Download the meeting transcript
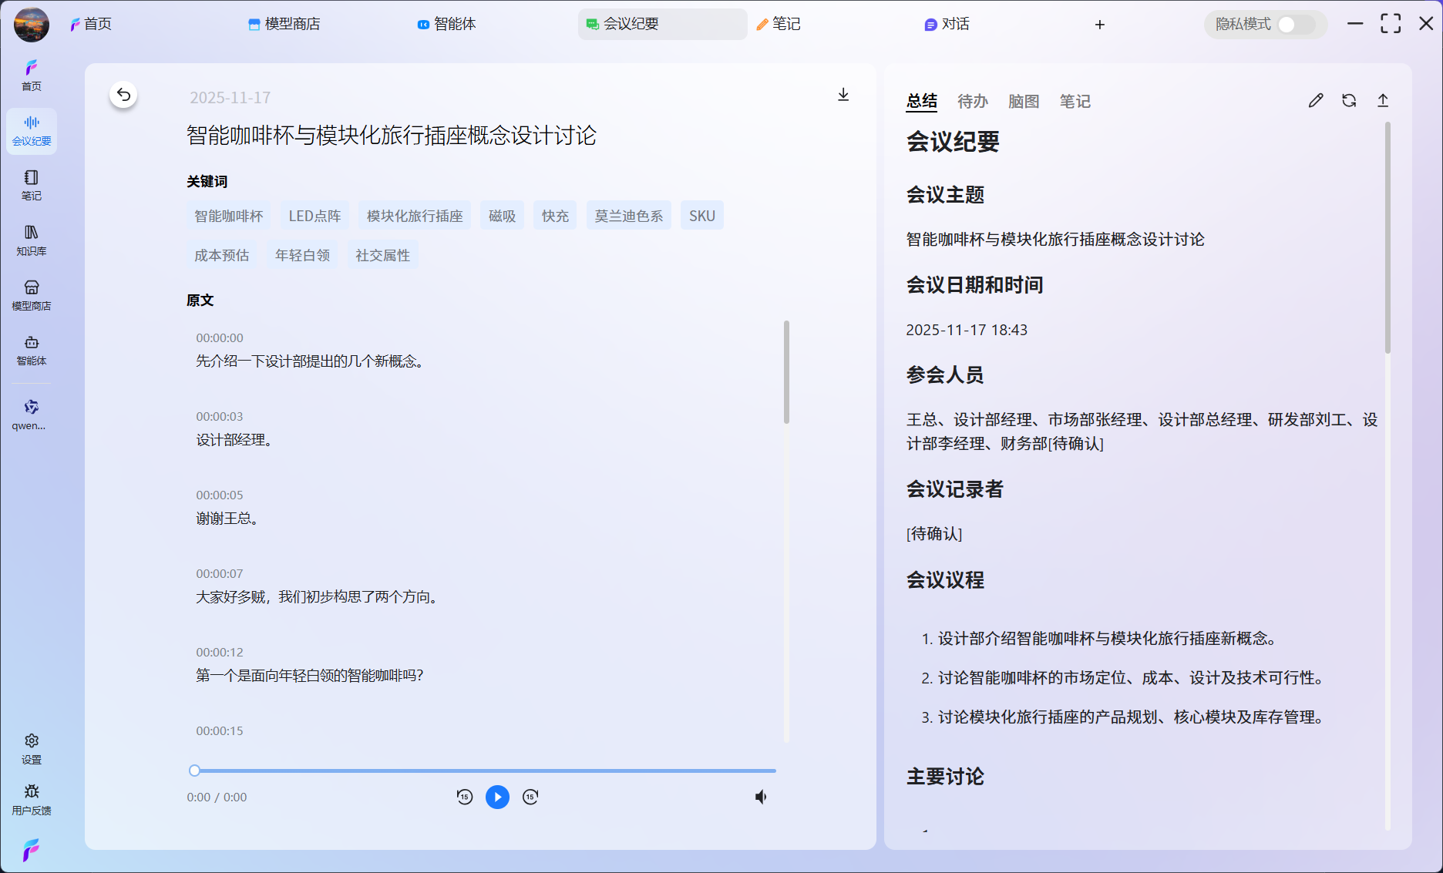Screen dimensions: 1443x873 click(x=843, y=96)
